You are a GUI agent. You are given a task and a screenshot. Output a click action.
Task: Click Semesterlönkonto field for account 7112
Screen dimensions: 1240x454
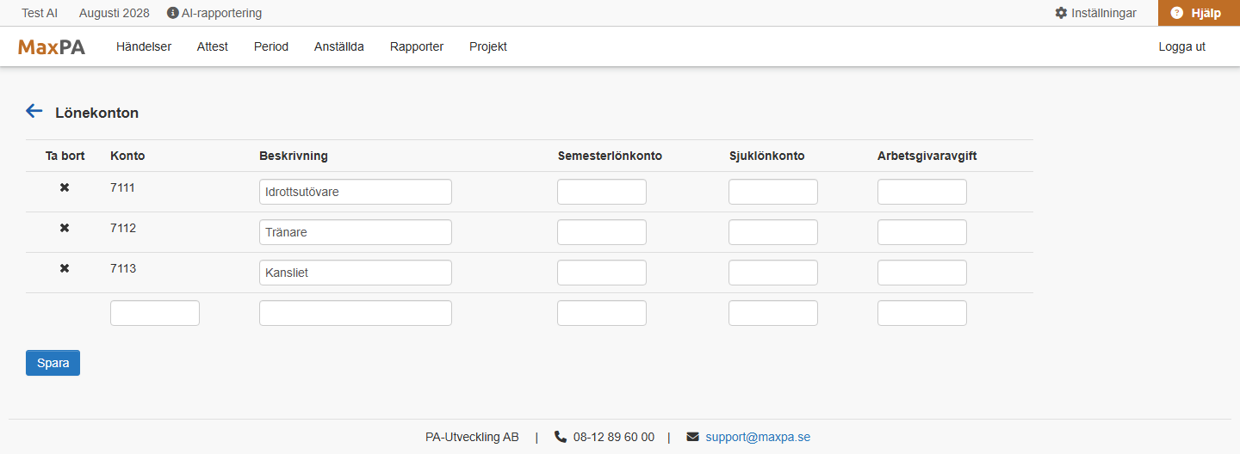click(602, 232)
